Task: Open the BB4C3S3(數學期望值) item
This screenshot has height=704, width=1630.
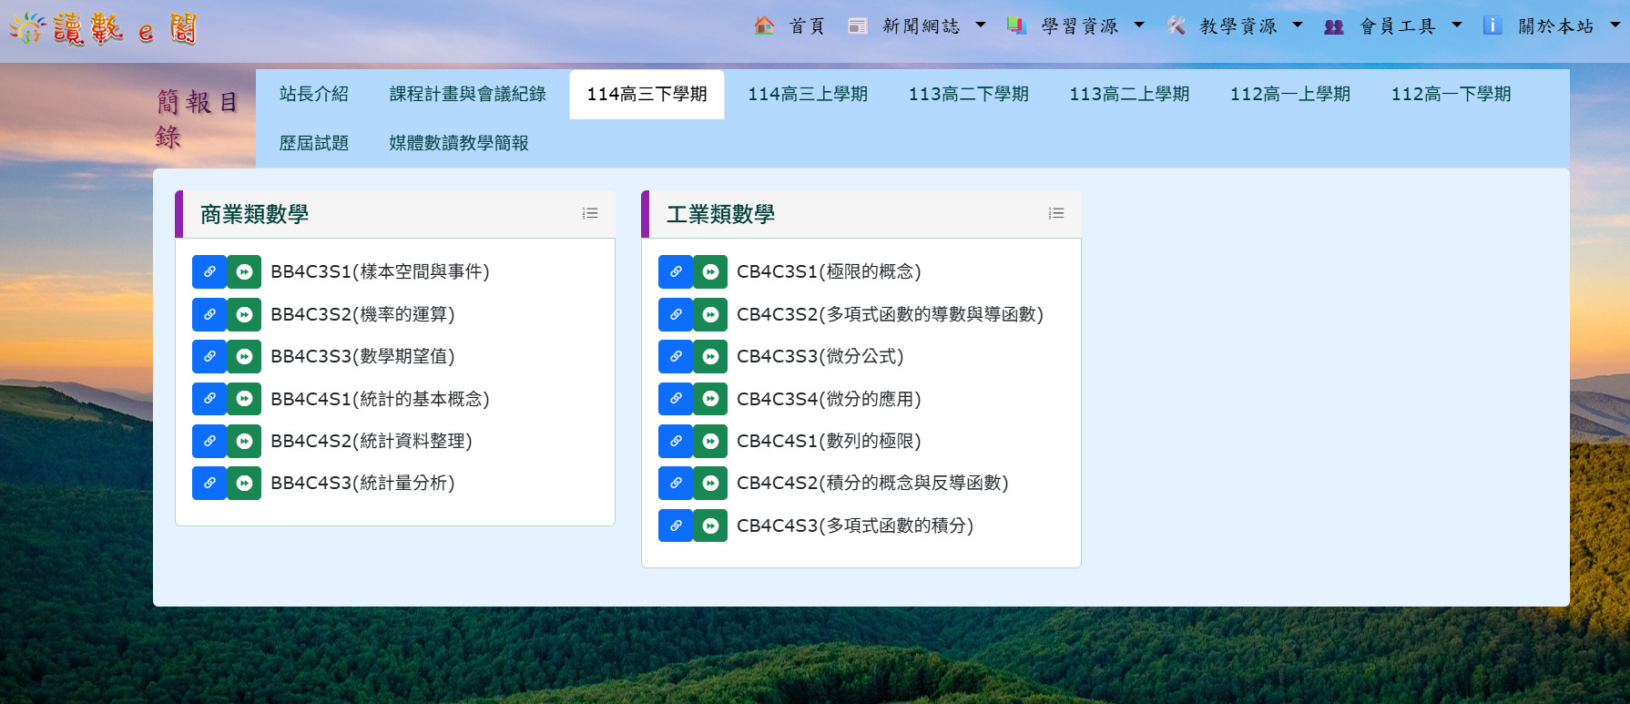Action: pyautogui.click(x=362, y=357)
